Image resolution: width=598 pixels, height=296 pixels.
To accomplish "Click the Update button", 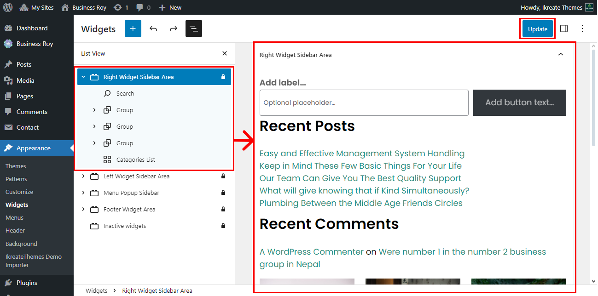I will coord(537,29).
